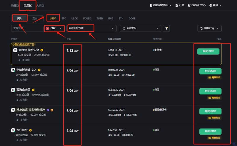This screenshot has width=237, height=146.
Task: Select the BTC coin tab
Action: tap(64, 18)
